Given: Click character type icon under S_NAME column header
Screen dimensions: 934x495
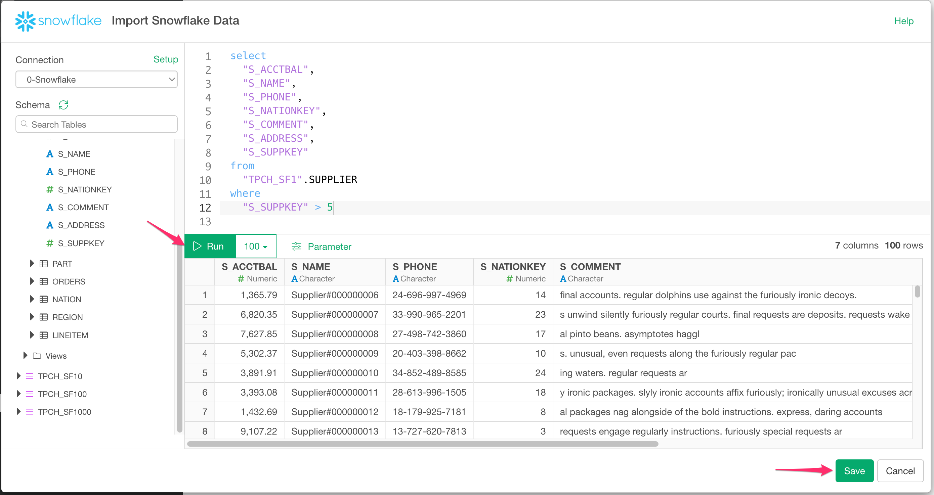Looking at the screenshot, I should pos(294,279).
